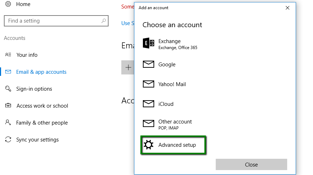This screenshot has height=175, width=313.
Task: Click the Family & other people icon
Action: [8, 122]
